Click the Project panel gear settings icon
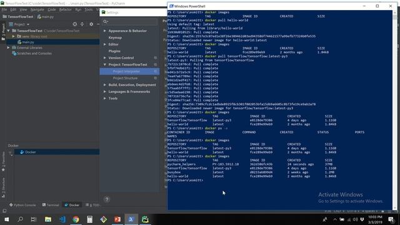 (91, 24)
